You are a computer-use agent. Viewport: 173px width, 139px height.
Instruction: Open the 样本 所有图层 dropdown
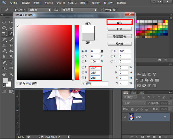click(x=79, y=10)
